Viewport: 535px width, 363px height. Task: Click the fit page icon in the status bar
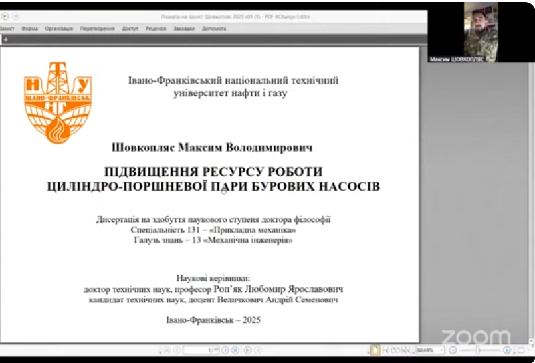click(x=521, y=350)
